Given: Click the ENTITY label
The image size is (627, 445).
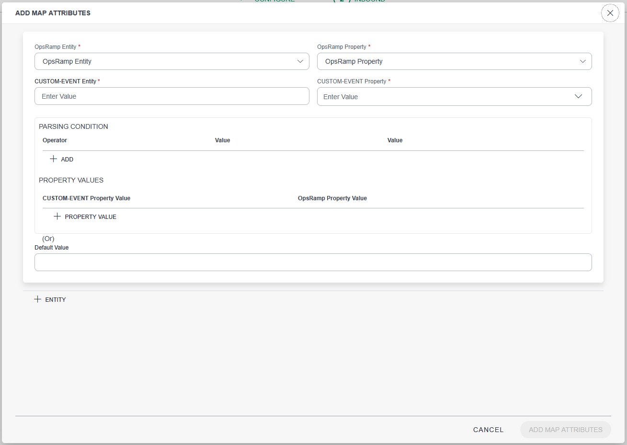Looking at the screenshot, I should point(56,300).
